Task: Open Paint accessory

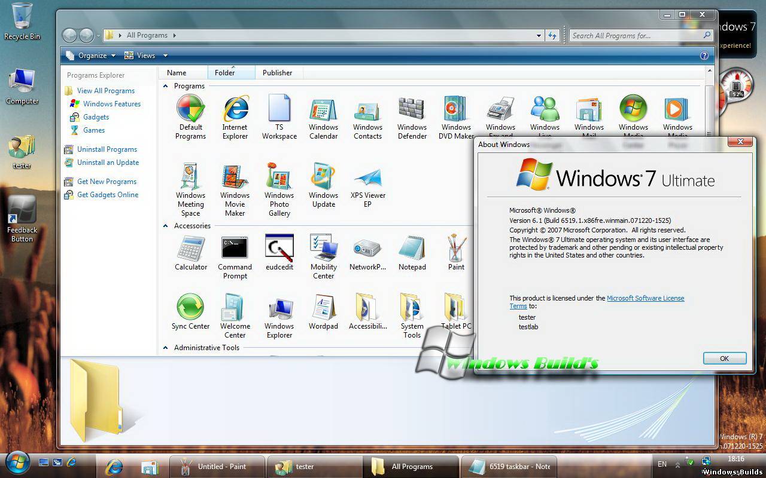Action: click(456, 253)
